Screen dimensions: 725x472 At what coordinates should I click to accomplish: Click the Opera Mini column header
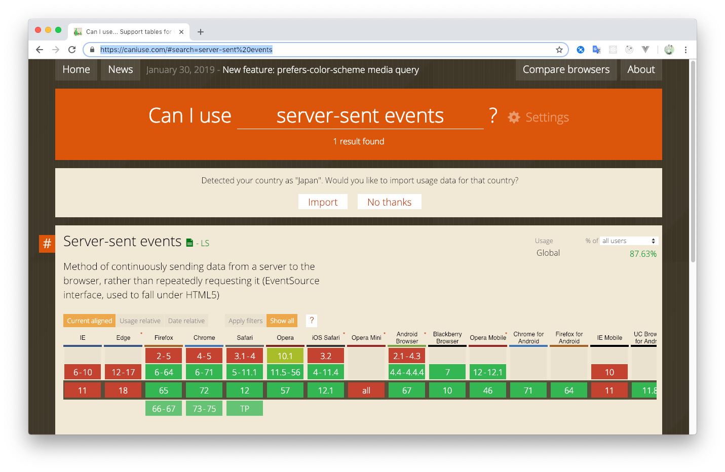(366, 338)
